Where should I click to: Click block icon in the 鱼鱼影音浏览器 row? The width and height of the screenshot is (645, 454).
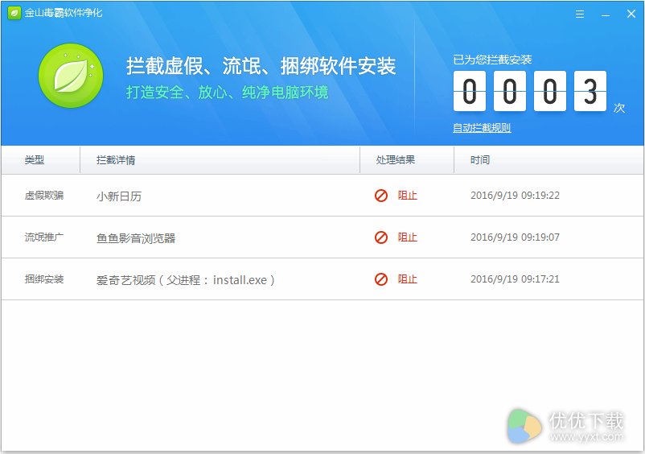coord(381,237)
